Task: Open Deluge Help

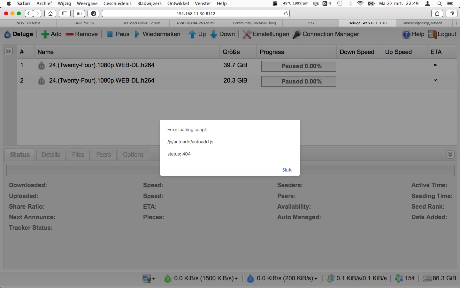Action: pyautogui.click(x=413, y=34)
